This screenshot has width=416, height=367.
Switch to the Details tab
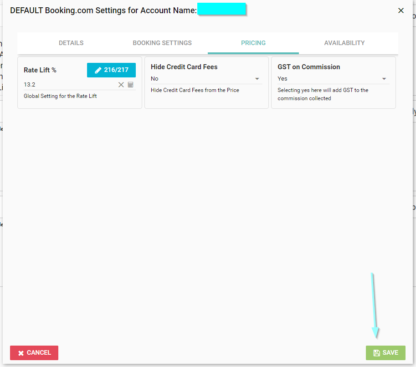[x=71, y=43]
